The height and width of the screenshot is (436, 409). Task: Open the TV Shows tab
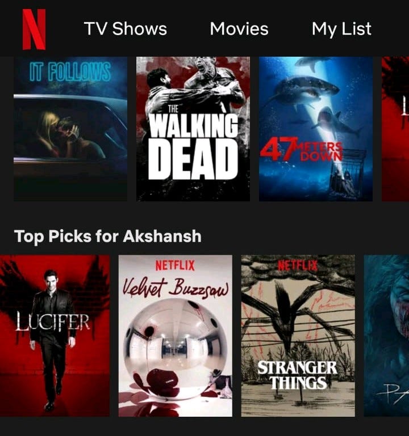[x=126, y=29]
